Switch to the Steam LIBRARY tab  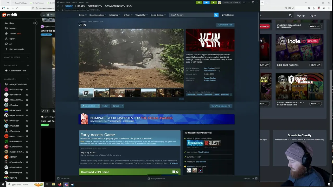[x=80, y=6]
